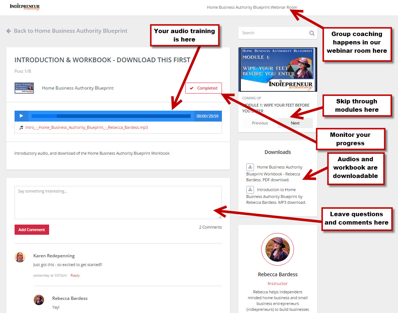Click the Rebecca Bardess instructor name

pos(278,274)
